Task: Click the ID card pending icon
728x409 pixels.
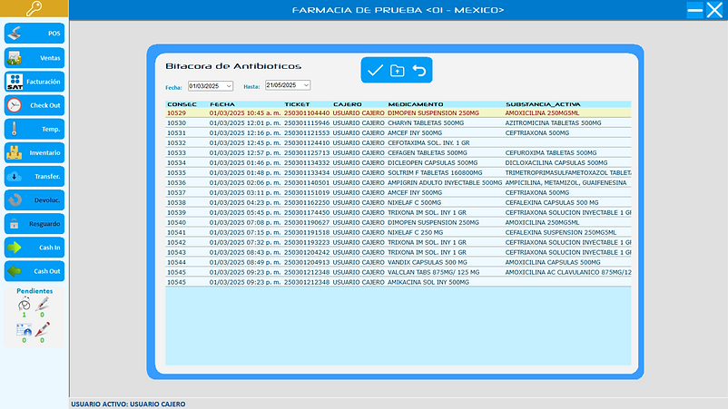Action: (x=25, y=330)
